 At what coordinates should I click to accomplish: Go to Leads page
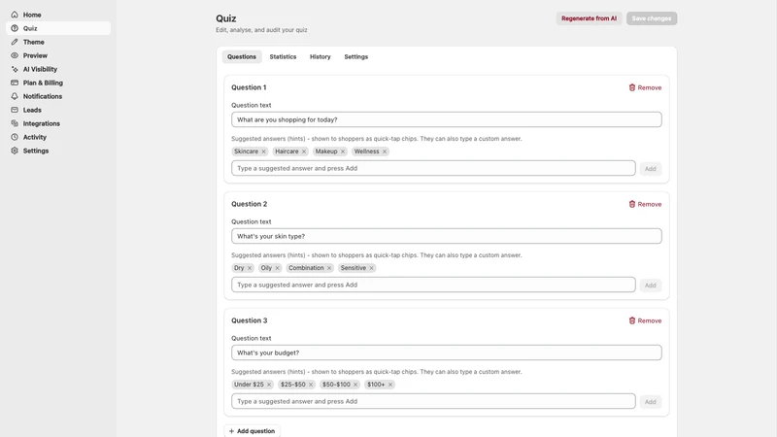[x=58, y=110]
